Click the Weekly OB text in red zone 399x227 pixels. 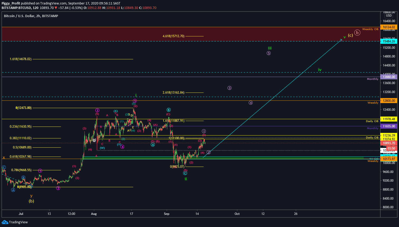click(x=370, y=29)
